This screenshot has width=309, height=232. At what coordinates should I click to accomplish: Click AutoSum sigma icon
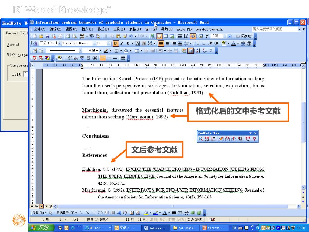point(211,51)
